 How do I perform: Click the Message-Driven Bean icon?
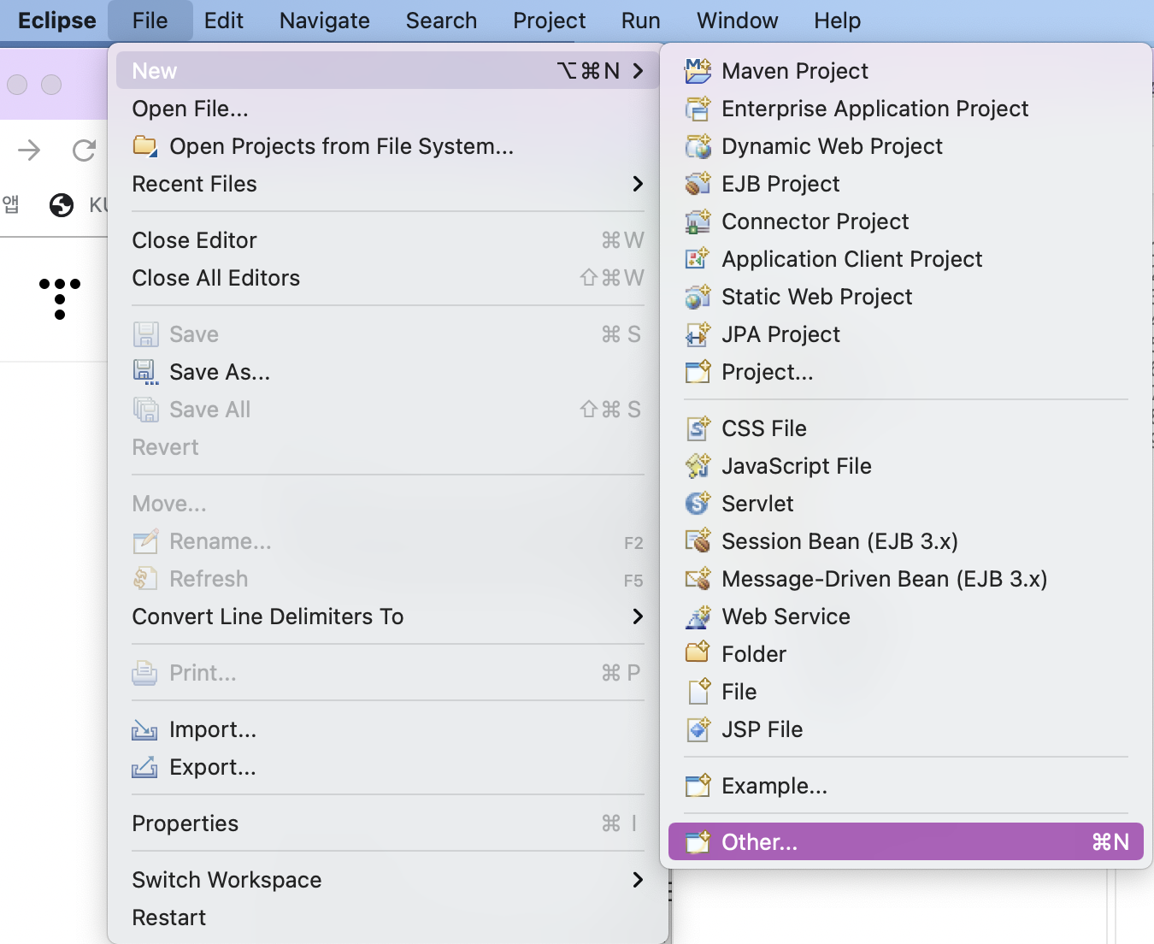click(x=698, y=579)
